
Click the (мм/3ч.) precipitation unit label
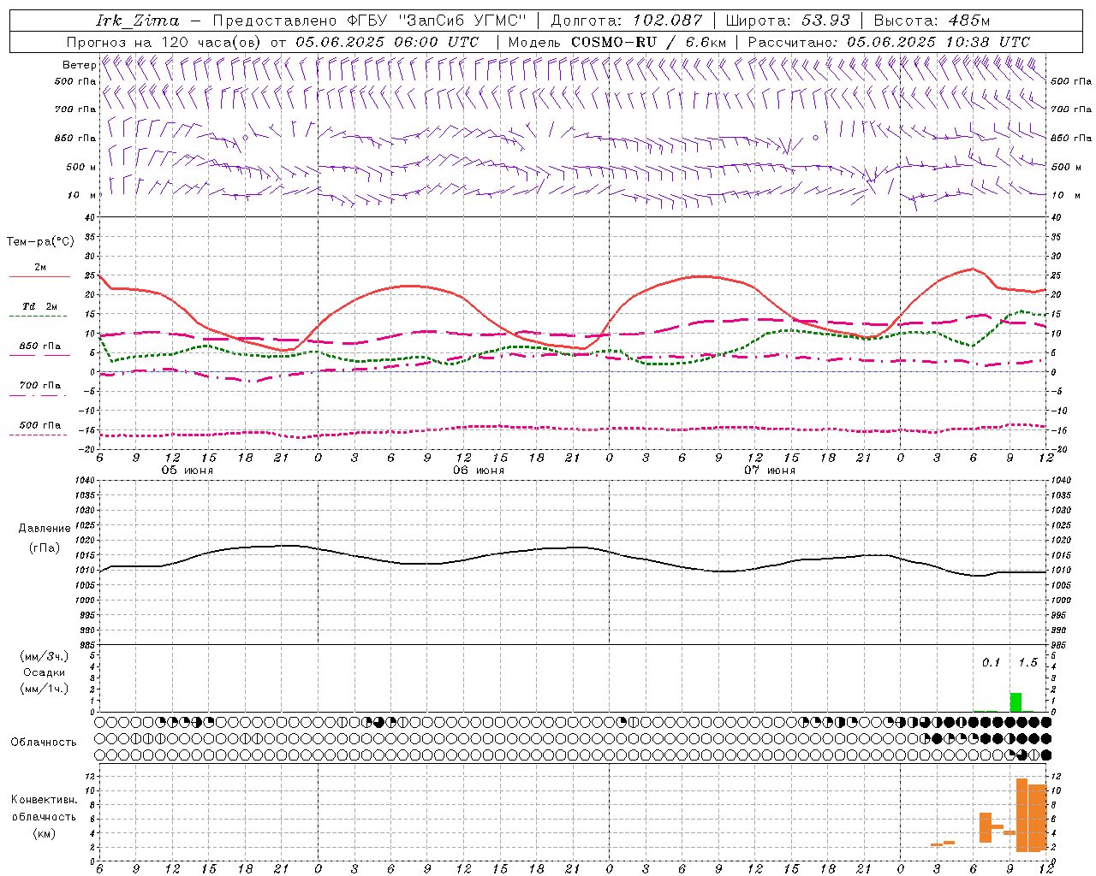point(44,656)
